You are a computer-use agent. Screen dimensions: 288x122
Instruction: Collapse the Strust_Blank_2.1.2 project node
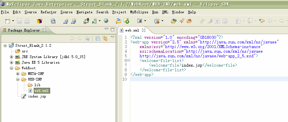pyautogui.click(x=5, y=45)
